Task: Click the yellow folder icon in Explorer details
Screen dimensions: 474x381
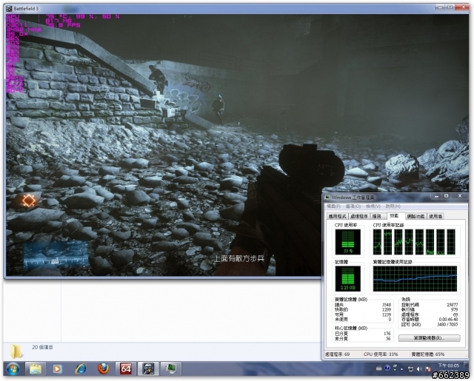Action: (16, 351)
